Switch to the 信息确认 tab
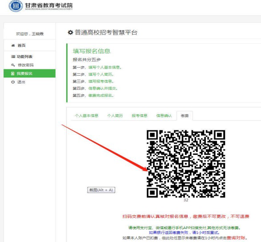261x242 pixels. pos(164,116)
